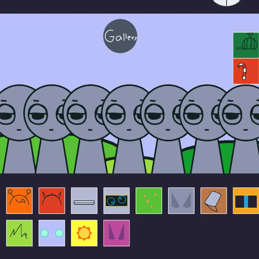Screen dimensions: 259x259
Task: Pick the brown tilted bucket icon
Action: point(214,200)
